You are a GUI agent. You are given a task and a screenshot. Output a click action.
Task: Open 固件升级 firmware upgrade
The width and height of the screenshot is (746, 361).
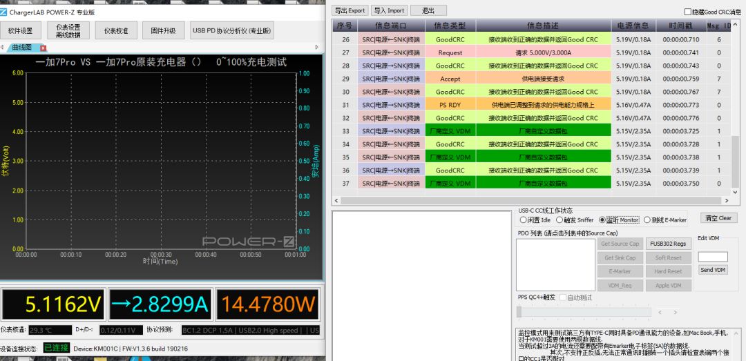tap(163, 30)
